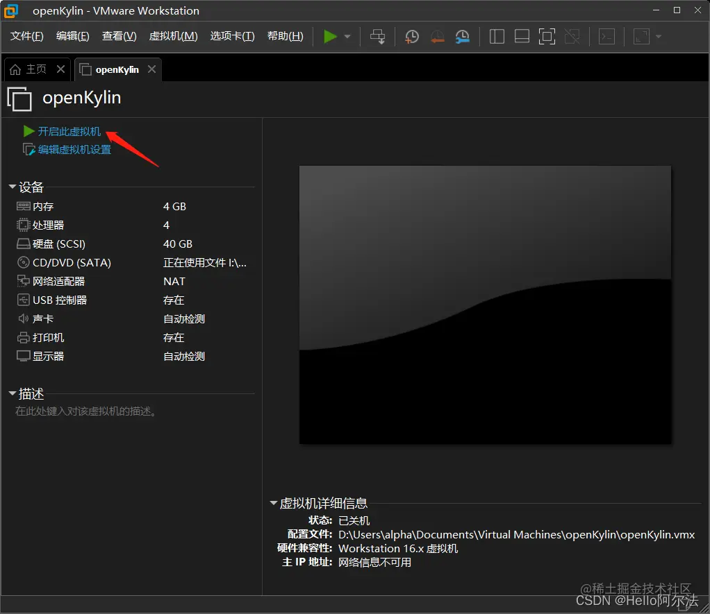The width and height of the screenshot is (710, 614).
Task: Click the large VM icon beside openKylin heading
Action: pos(19,99)
